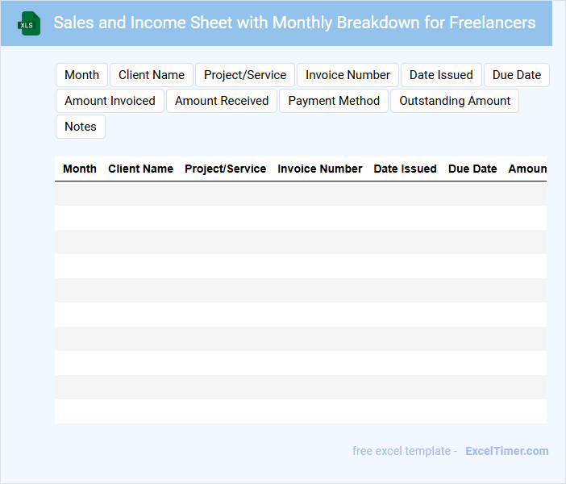The height and width of the screenshot is (484, 566).
Task: Click the Month column header
Action: pyautogui.click(x=80, y=169)
